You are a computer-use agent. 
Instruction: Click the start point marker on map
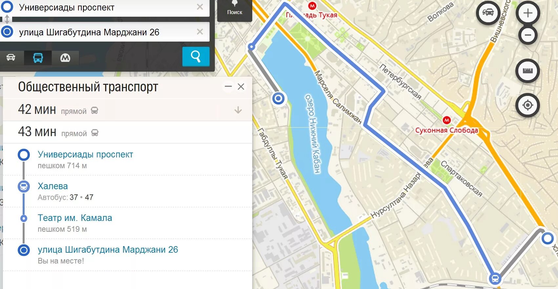click(547, 239)
